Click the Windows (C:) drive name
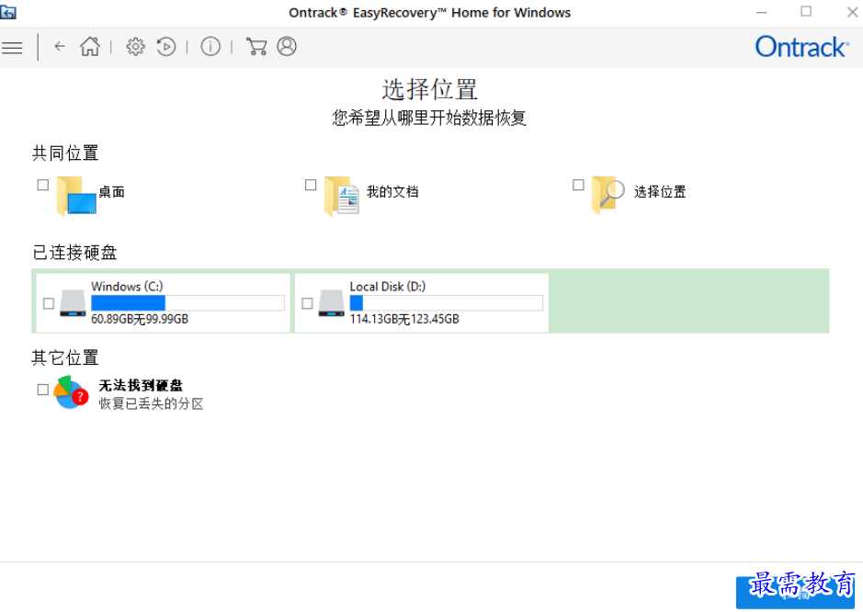The width and height of the screenshot is (863, 612). pyautogui.click(x=127, y=287)
